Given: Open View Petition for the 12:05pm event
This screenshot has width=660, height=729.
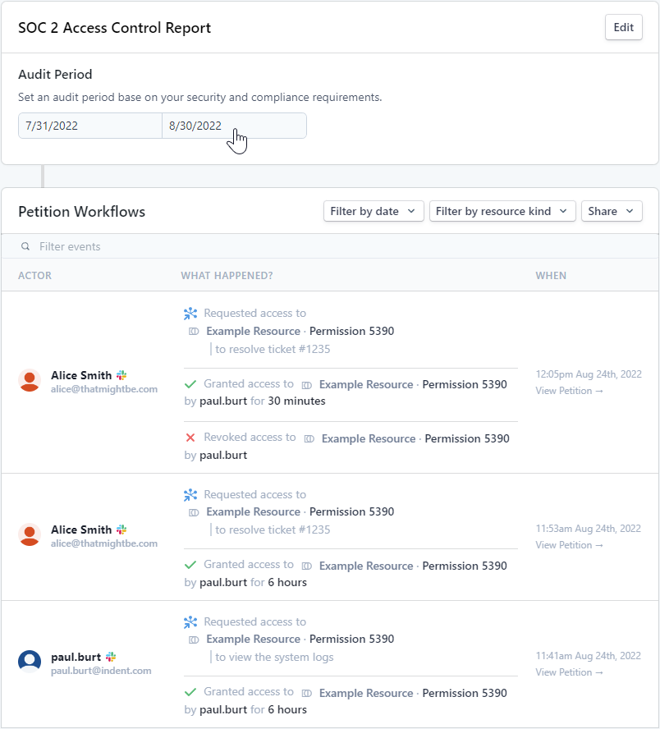Looking at the screenshot, I should 569,391.
